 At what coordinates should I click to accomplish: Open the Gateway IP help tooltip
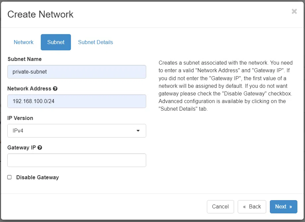(x=40, y=147)
